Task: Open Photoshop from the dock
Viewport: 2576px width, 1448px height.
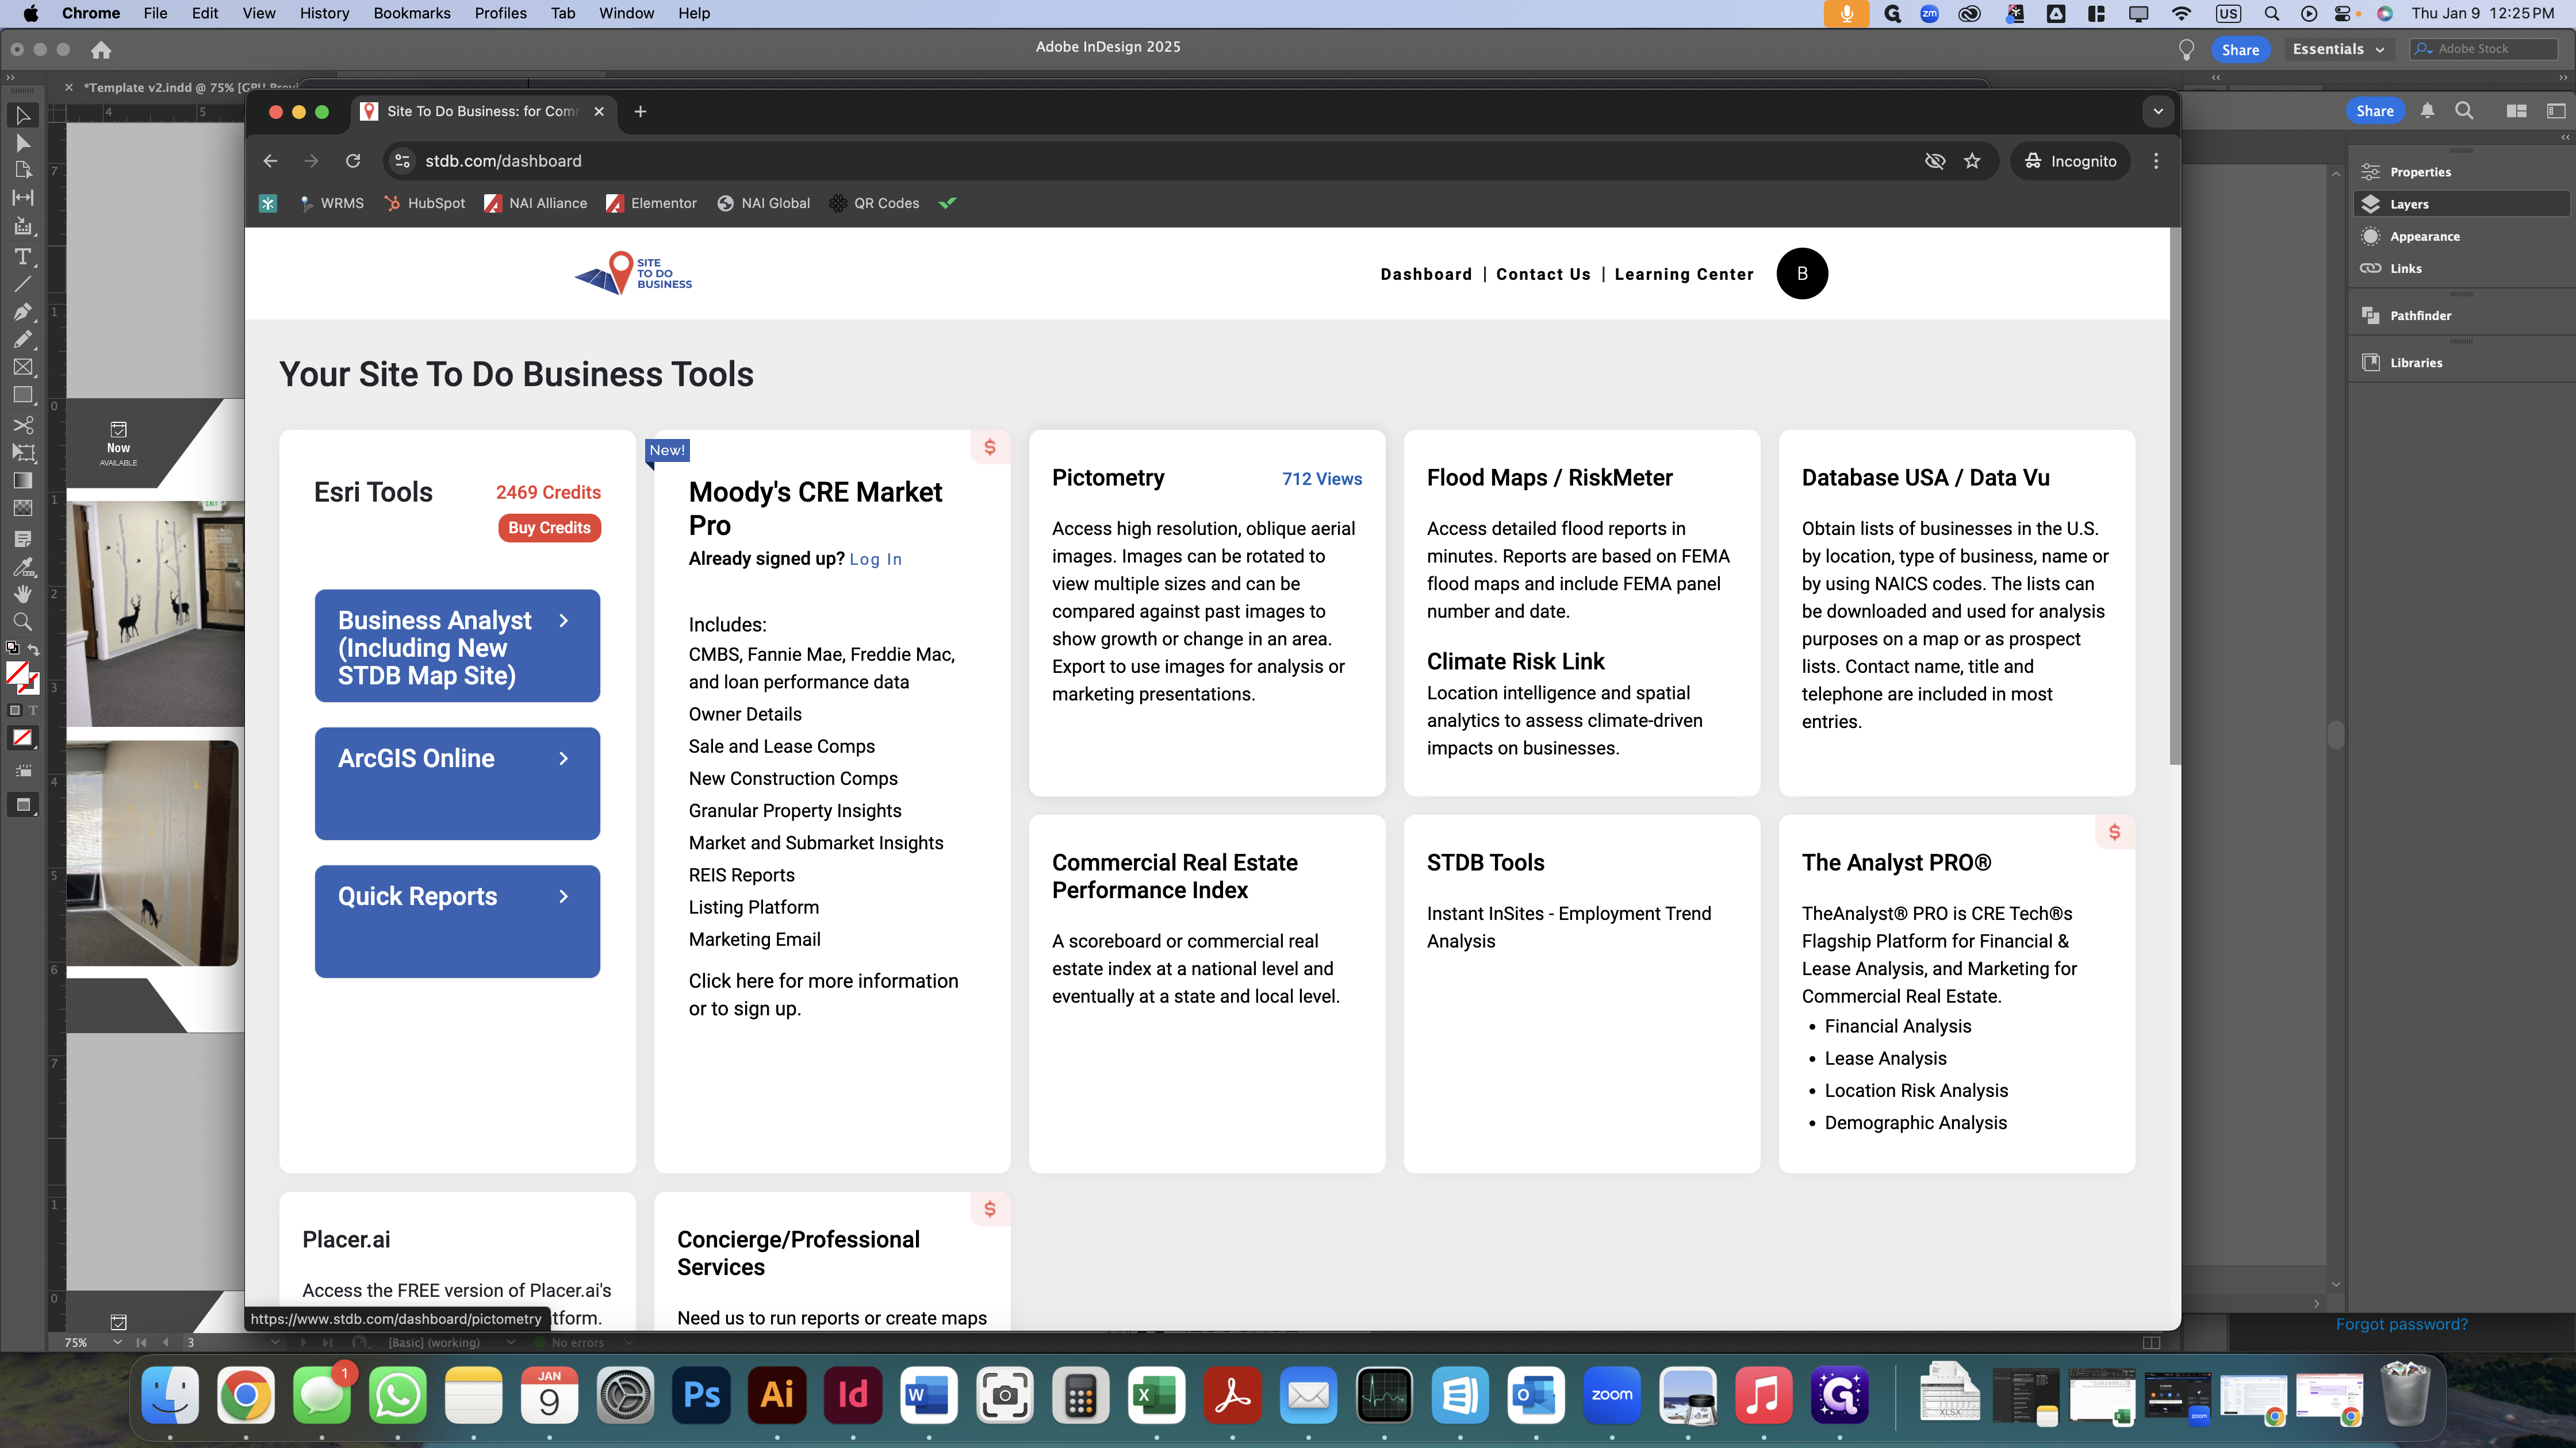Action: click(x=701, y=1395)
